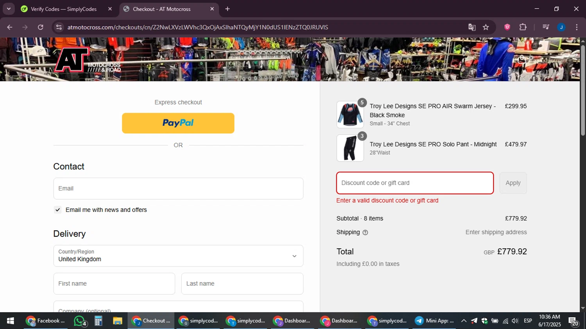Click the scrollbar down arrow

coord(582,308)
